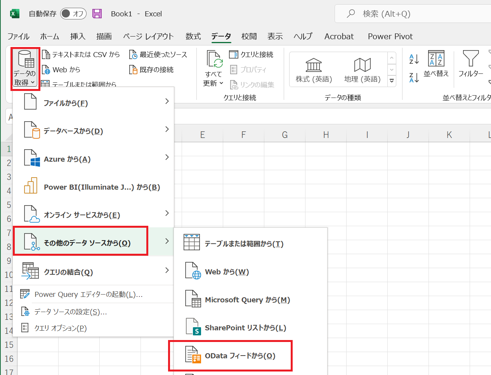Screen dimensions: 491x375
Task: Click the 地理 (英語) data type
Action: click(362, 70)
